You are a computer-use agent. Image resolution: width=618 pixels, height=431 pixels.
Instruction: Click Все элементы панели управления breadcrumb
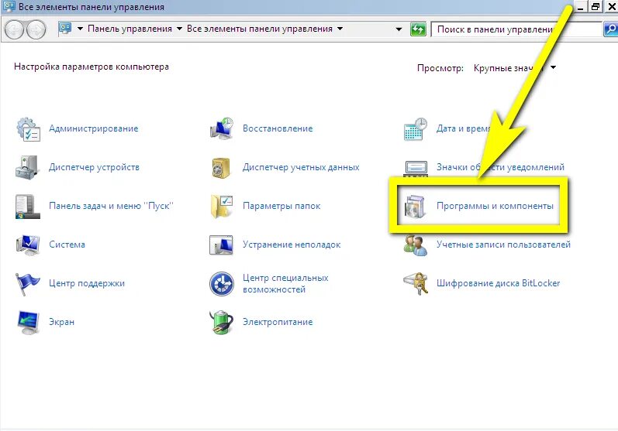pyautogui.click(x=259, y=29)
